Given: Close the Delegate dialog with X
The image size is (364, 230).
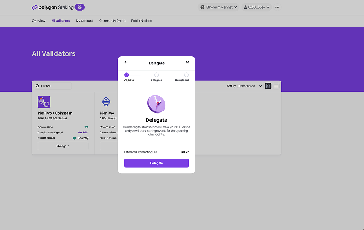Looking at the screenshot, I should [187, 62].
